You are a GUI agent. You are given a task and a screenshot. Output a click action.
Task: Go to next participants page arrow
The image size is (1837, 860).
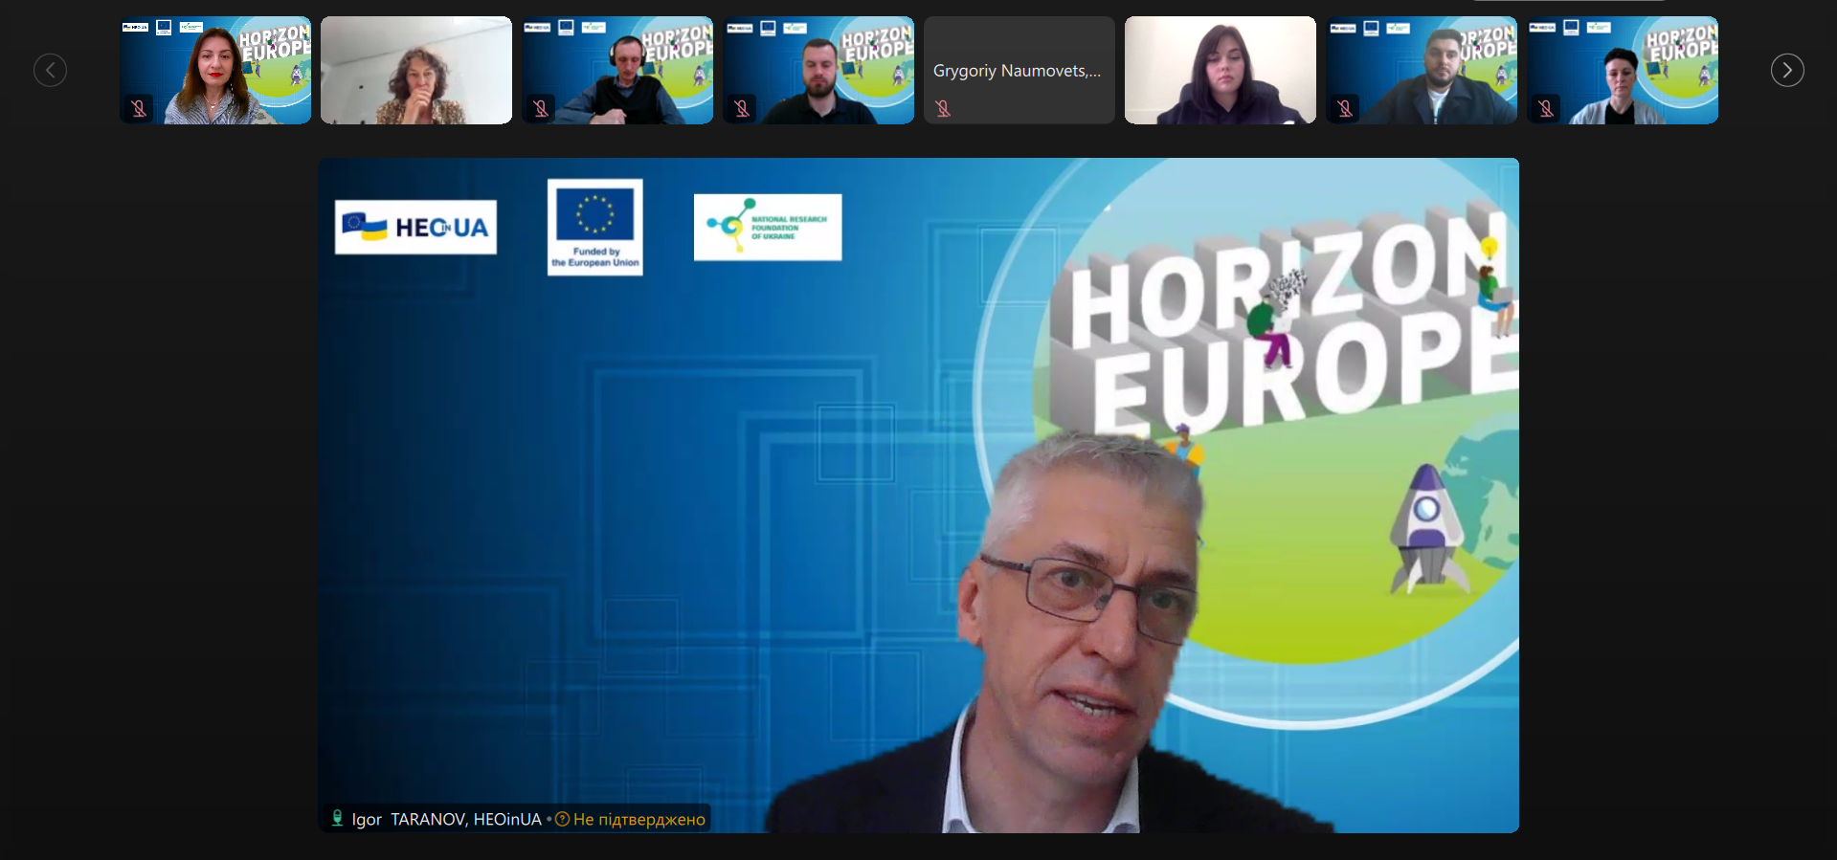[1786, 70]
